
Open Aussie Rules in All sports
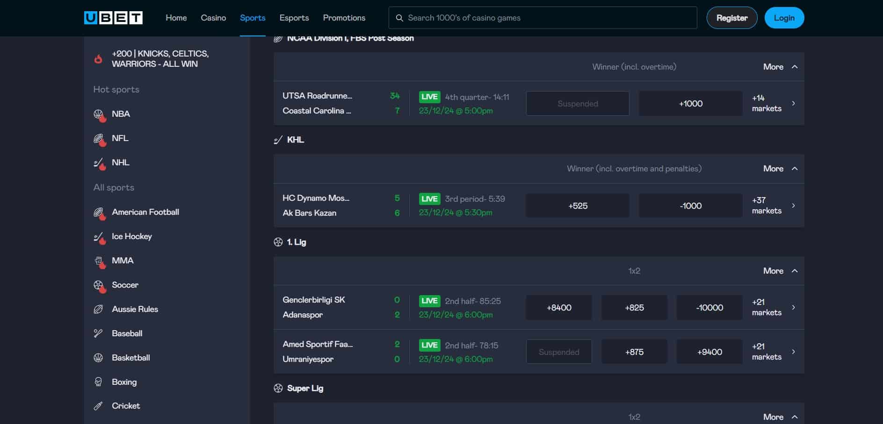(135, 309)
